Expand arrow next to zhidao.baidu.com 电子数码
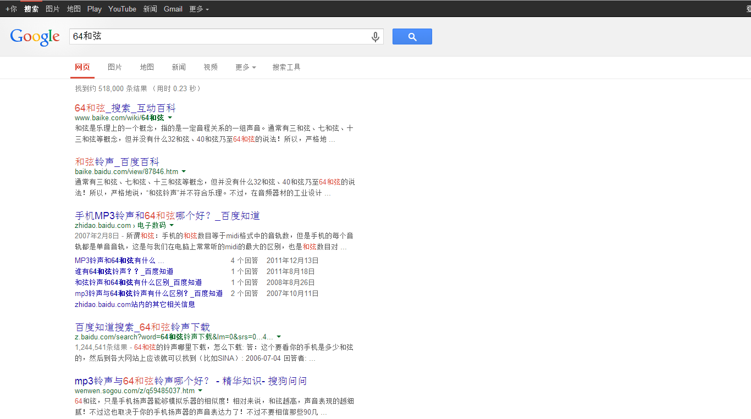Screen dimensions: 751x419 tap(172, 225)
